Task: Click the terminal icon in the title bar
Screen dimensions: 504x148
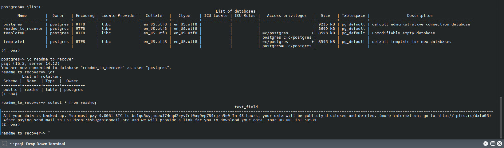Action: pyautogui.click(x=4, y=144)
